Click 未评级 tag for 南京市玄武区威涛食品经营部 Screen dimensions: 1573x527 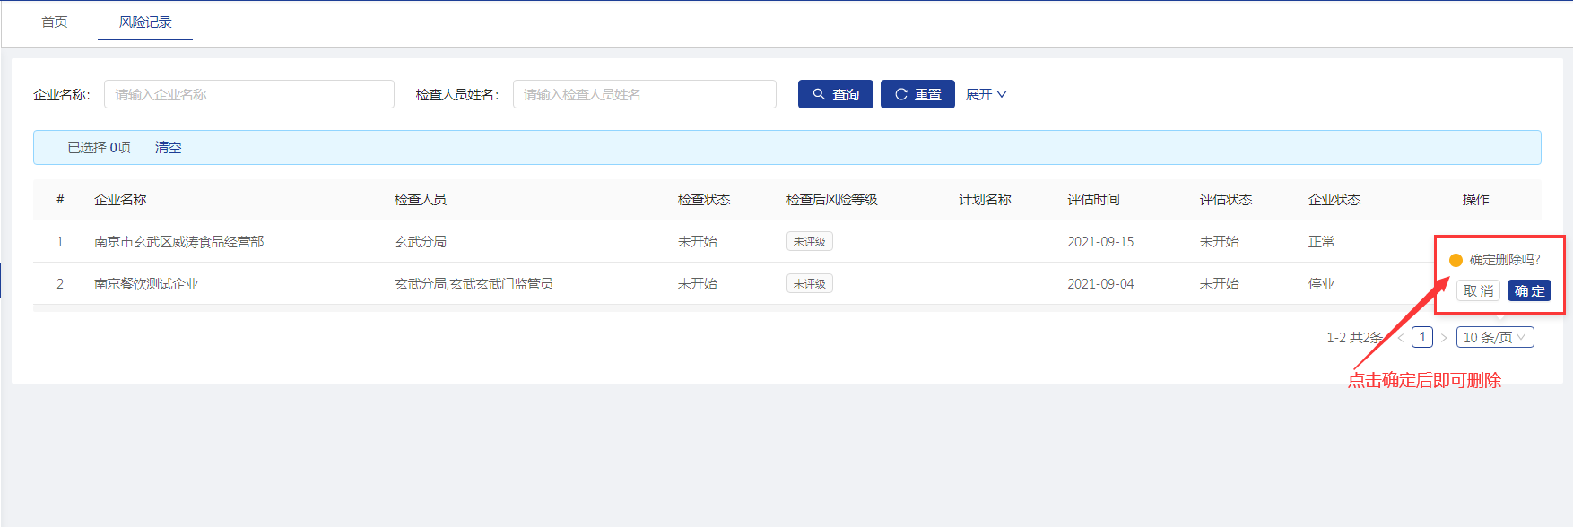tap(809, 241)
